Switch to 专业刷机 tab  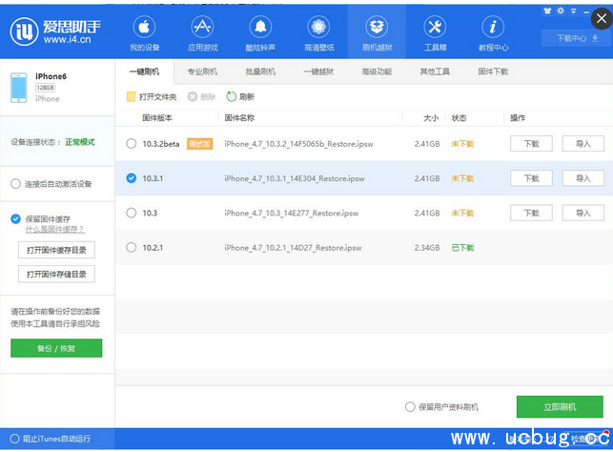202,72
